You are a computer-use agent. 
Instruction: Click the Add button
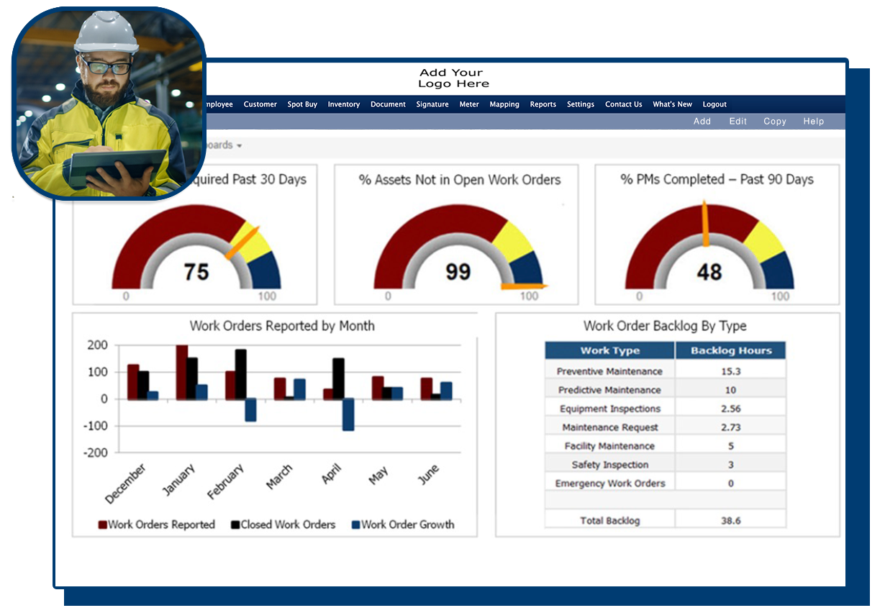click(x=702, y=122)
